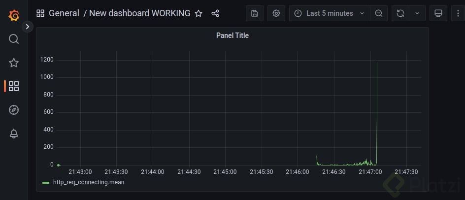This screenshot has height=200, width=465.
Task: Open the Alerting bell icon
Action: [x=14, y=134]
